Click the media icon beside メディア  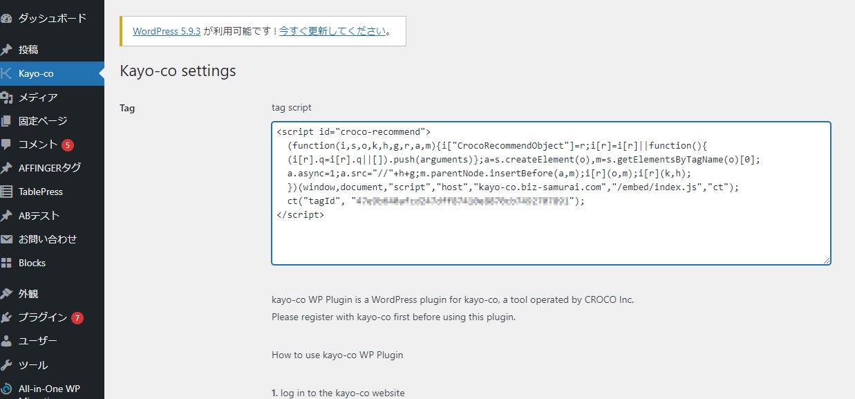click(6, 98)
